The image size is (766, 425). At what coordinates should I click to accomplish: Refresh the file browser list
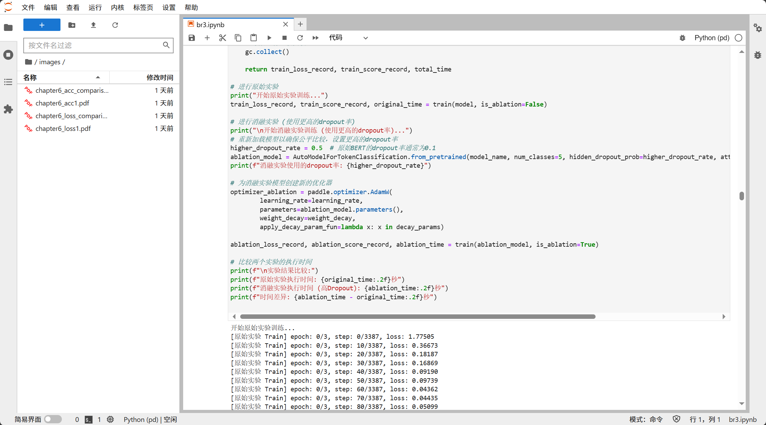click(115, 25)
